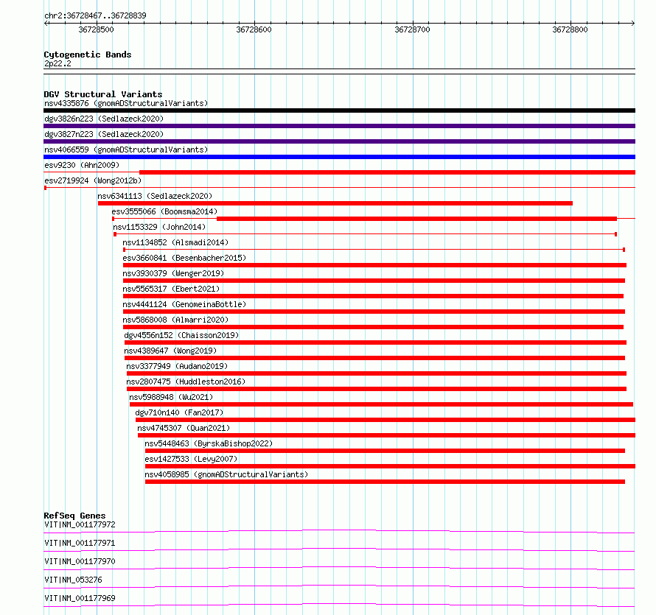
Task: Open nsv6341113 Sedlazeck2020 variant label
Action: pos(155,196)
